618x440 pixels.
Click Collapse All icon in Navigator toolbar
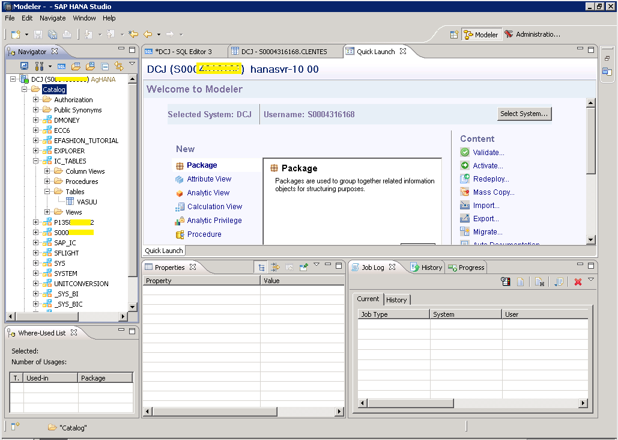(x=105, y=66)
